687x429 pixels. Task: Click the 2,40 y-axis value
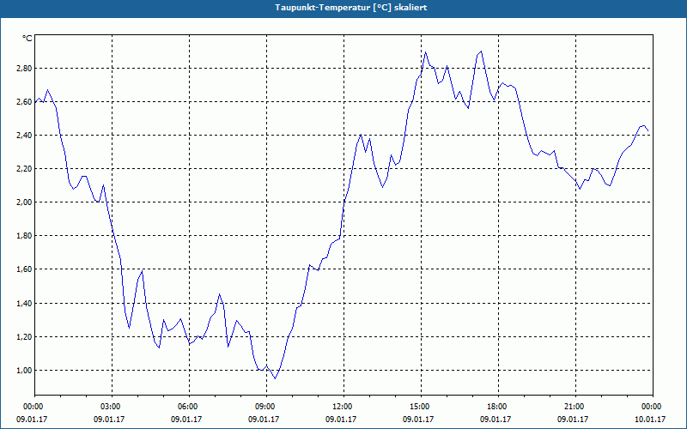[x=24, y=136]
